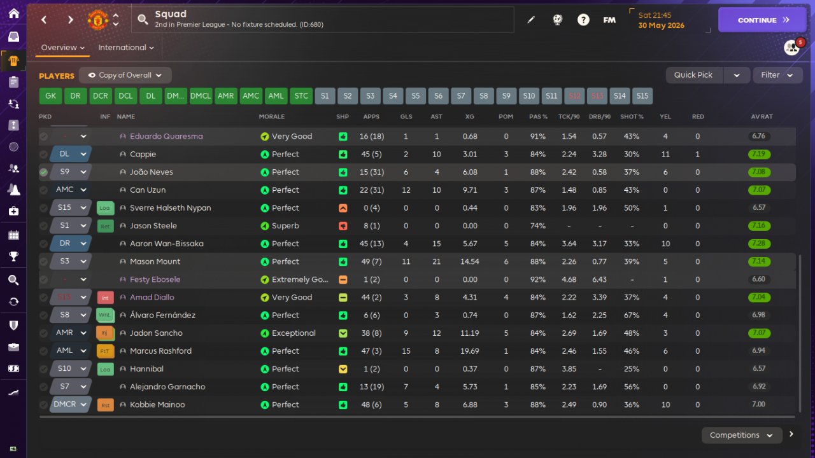Screen dimensions: 815x458
Task: Open the Home icon in the sidebar
Action: (13, 13)
